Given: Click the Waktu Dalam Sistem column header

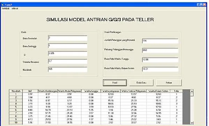Looking at the screenshot, I should (x=158, y=91).
